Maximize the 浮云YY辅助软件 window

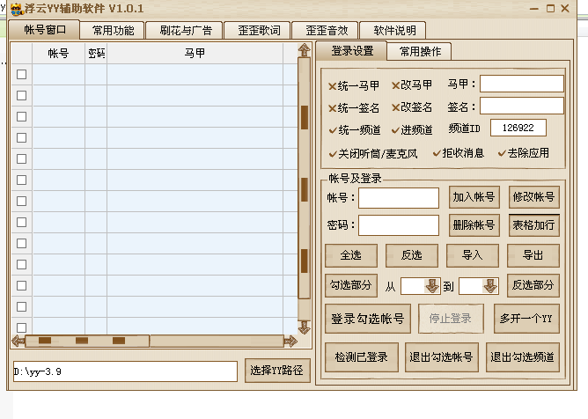[x=550, y=8]
